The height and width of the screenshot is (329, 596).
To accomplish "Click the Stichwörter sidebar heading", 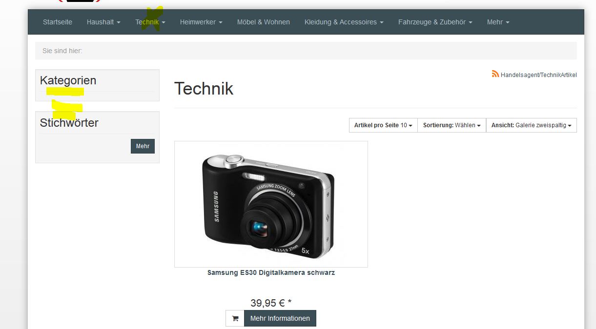I will point(69,123).
